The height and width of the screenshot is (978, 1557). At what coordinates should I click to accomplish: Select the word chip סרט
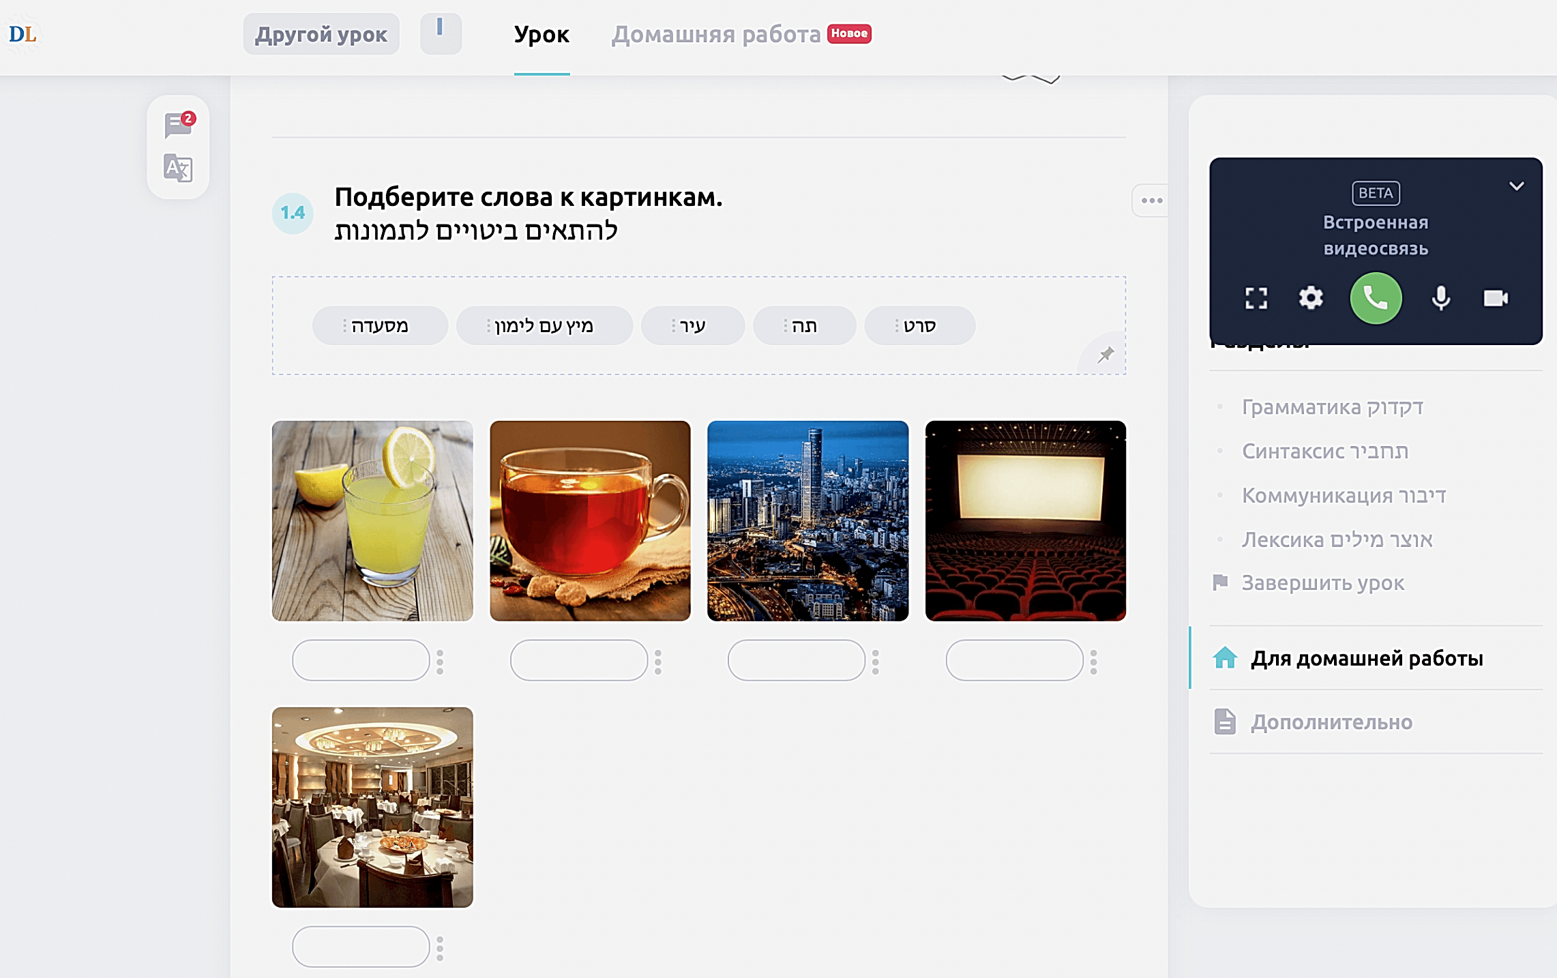point(919,325)
